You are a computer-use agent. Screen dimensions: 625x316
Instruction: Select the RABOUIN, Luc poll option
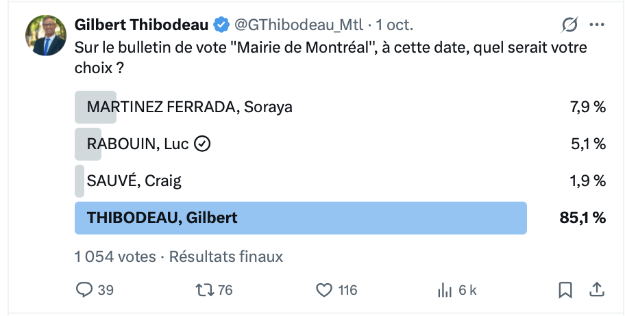[137, 144]
